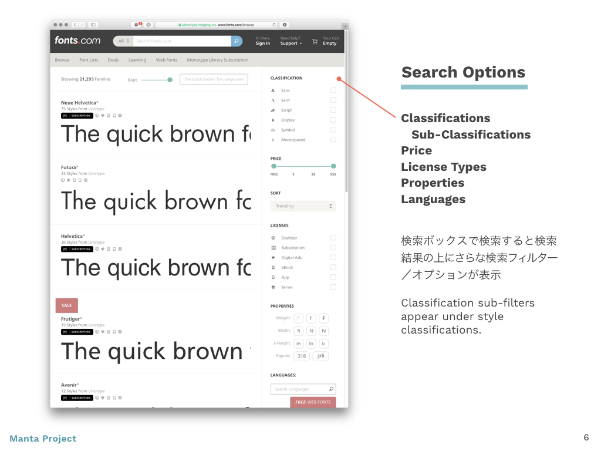Click the Serif classification icon
The image size is (601, 451).
273,100
